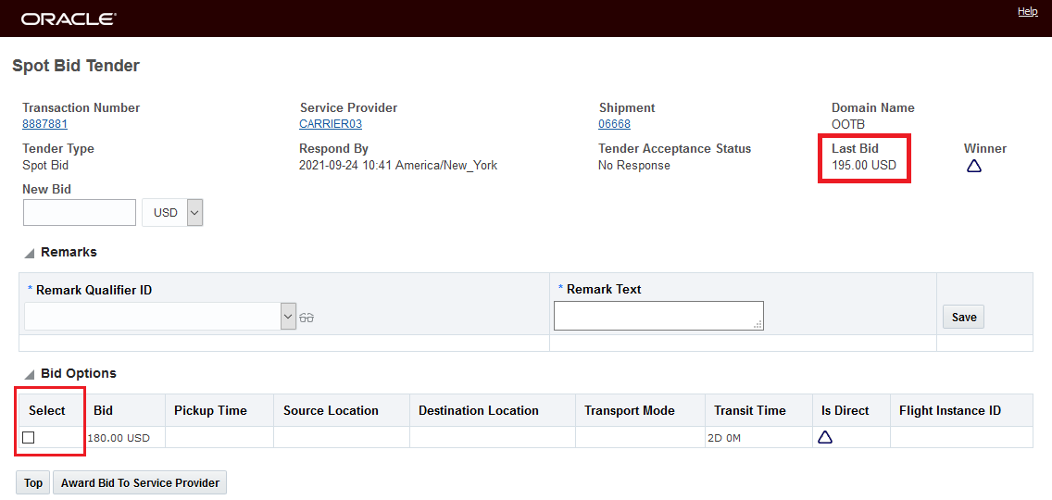1052x500 pixels.
Task: Open CARRIER03 service provider link
Action: point(331,124)
